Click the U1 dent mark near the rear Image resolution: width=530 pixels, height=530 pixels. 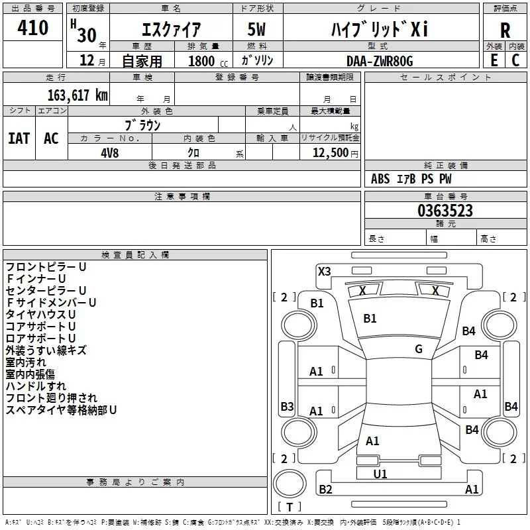[x=380, y=474]
